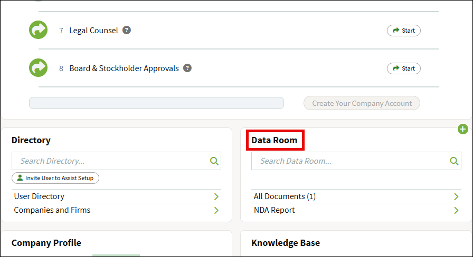Screen dimensions: 473x257
Task: Expand Companies and Firms chevron
Action: coord(216,210)
